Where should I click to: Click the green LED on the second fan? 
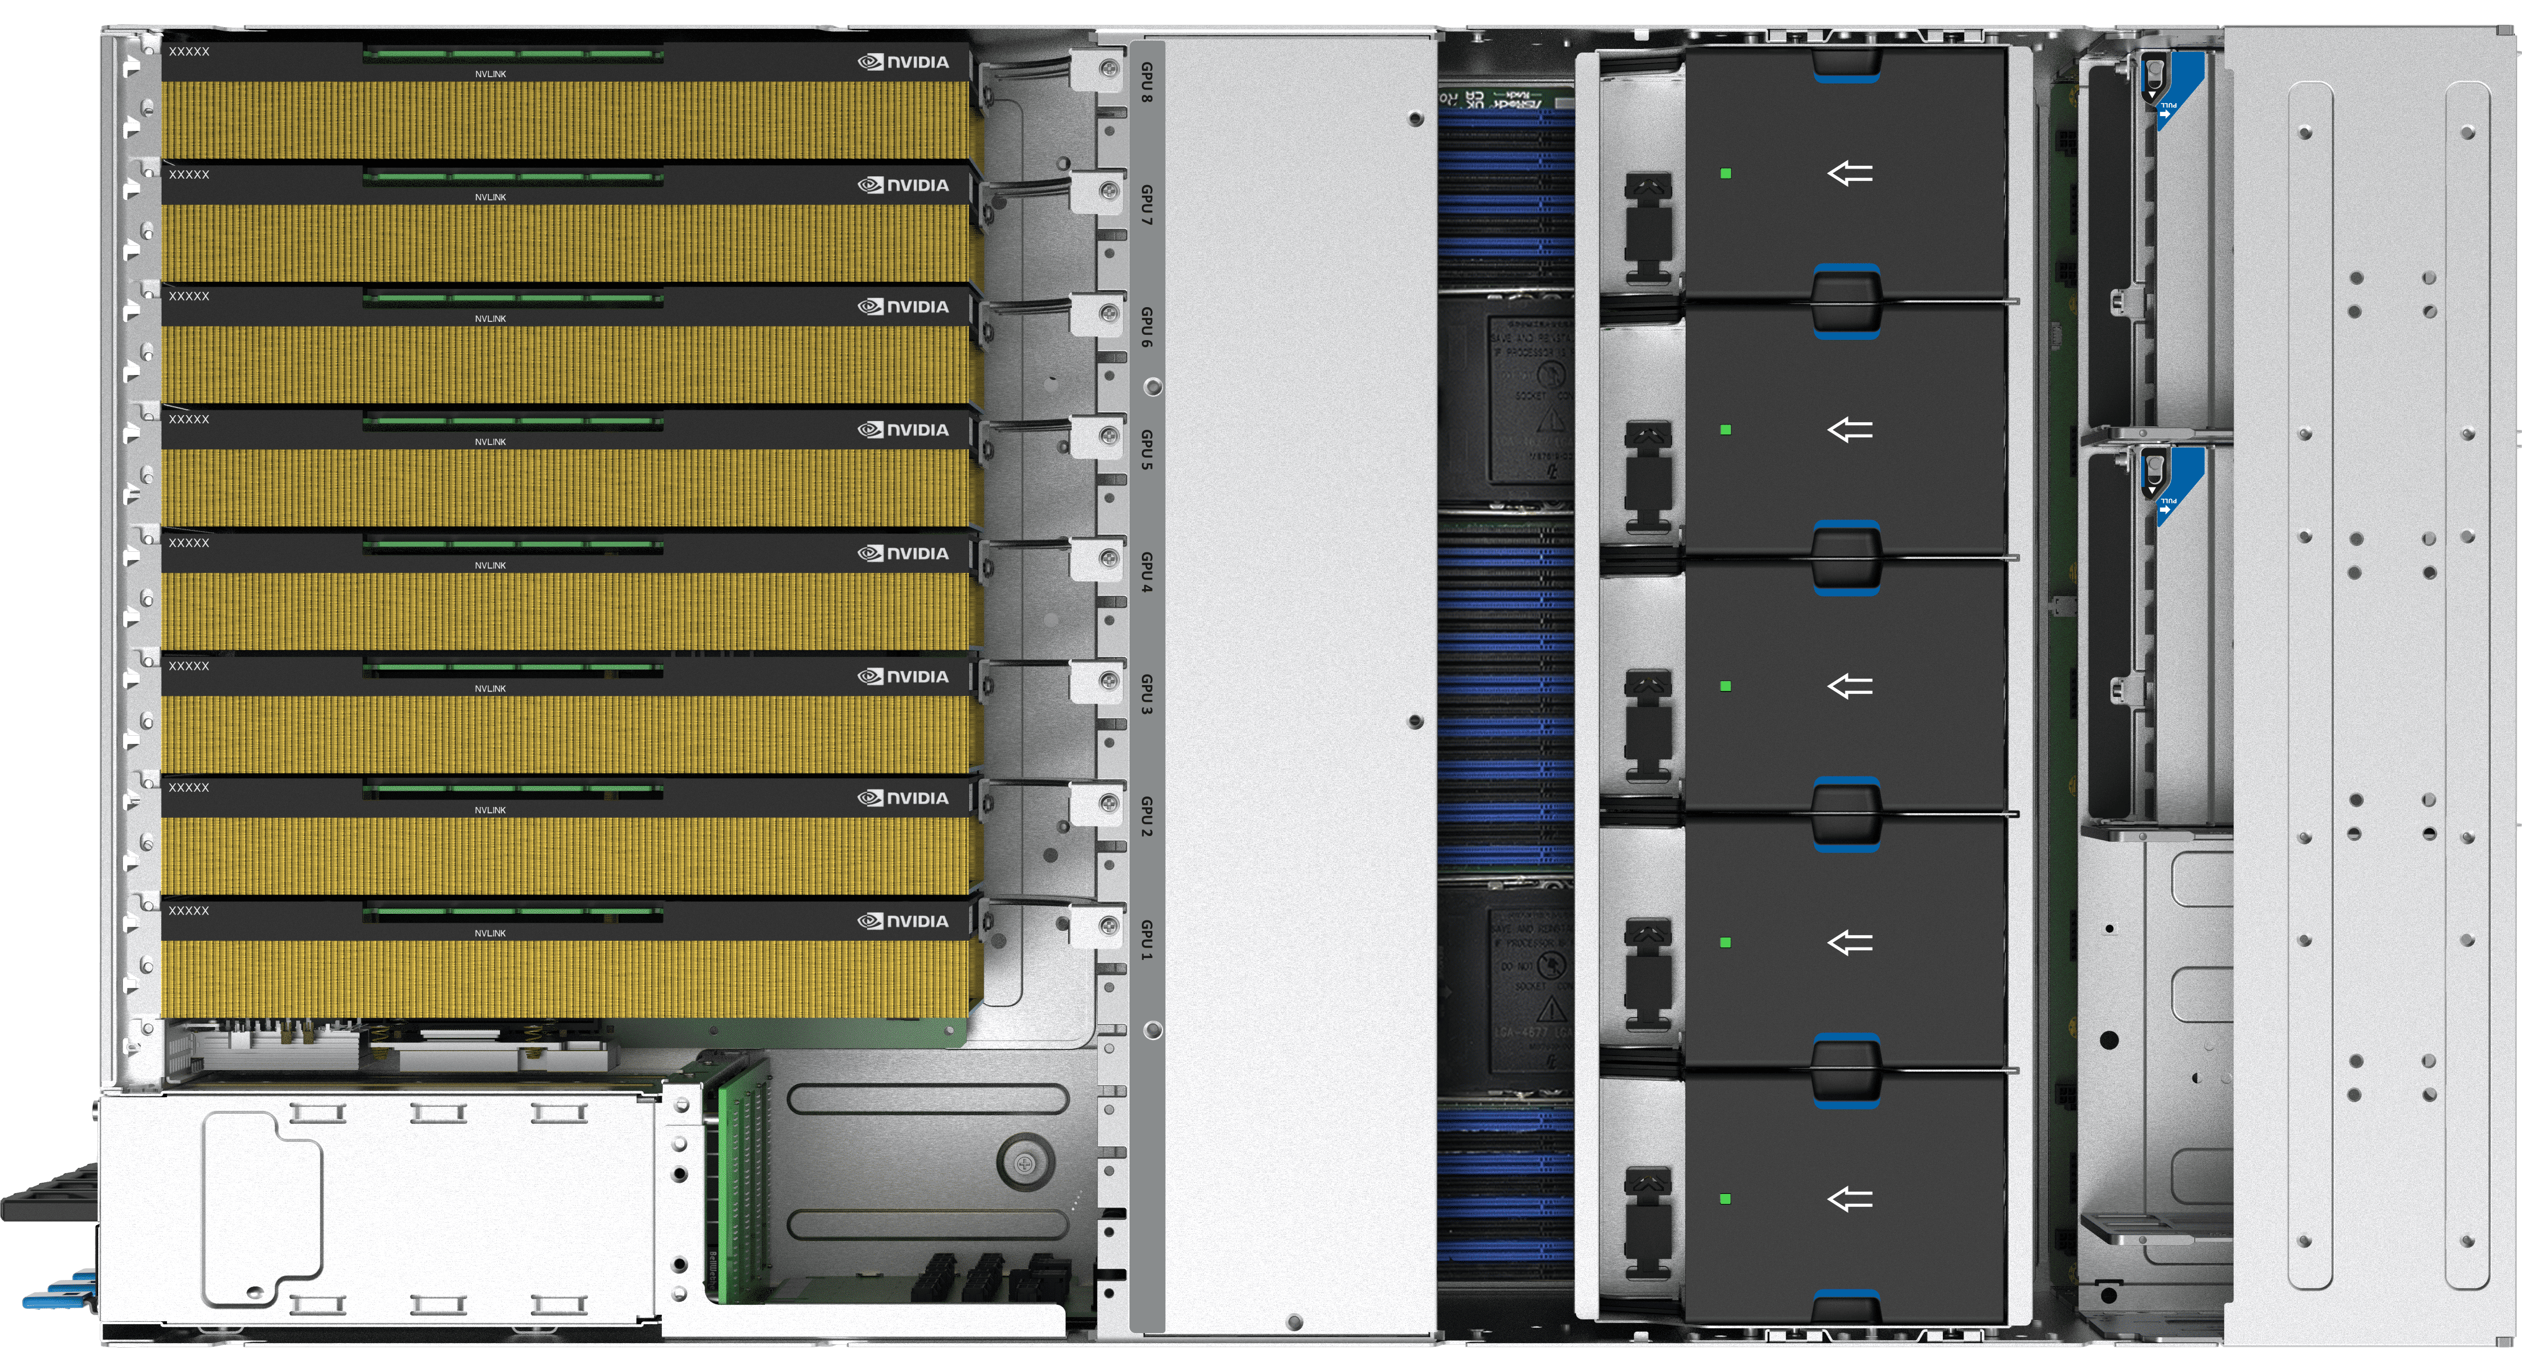tap(1725, 430)
